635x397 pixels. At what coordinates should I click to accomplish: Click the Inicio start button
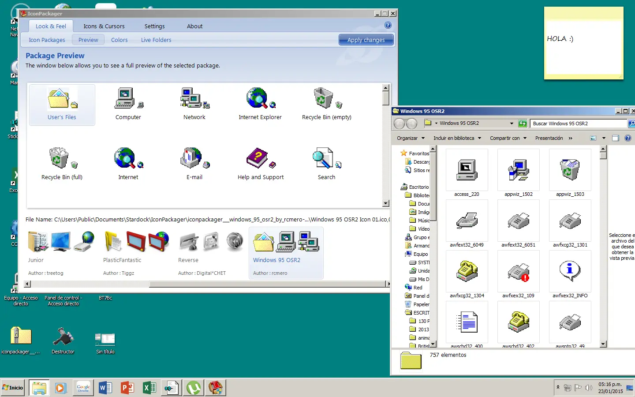[13, 388]
